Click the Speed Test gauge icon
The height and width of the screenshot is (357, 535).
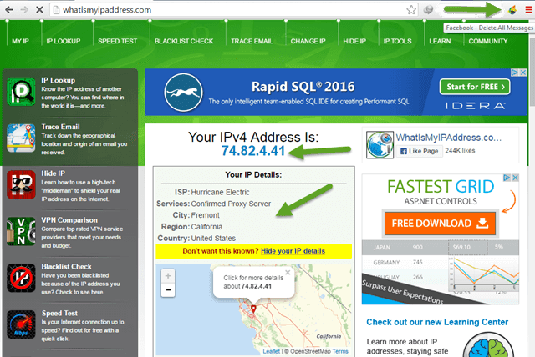[21, 324]
